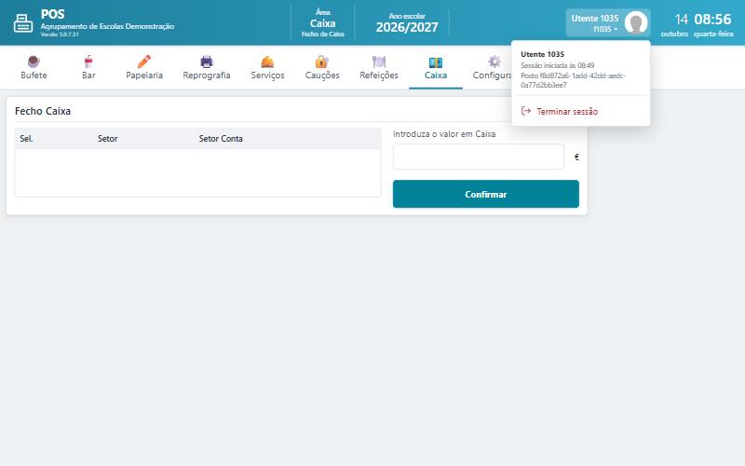The height and width of the screenshot is (466, 745).
Task: Select the Bar drink cup icon
Action: tap(88, 62)
